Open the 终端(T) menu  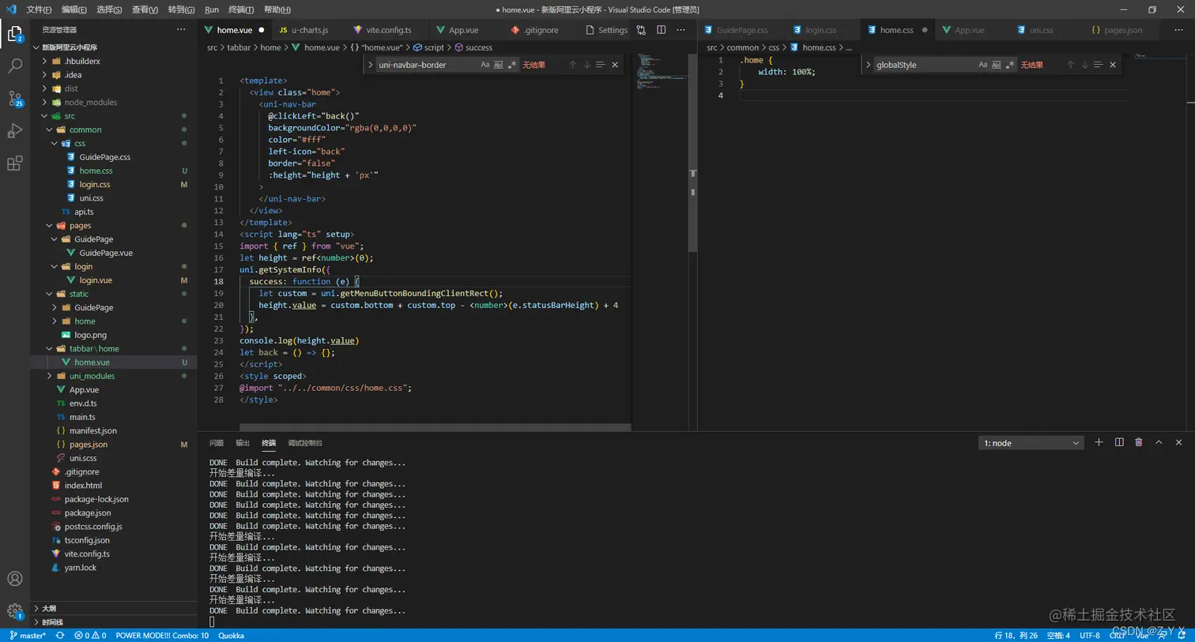pos(241,9)
